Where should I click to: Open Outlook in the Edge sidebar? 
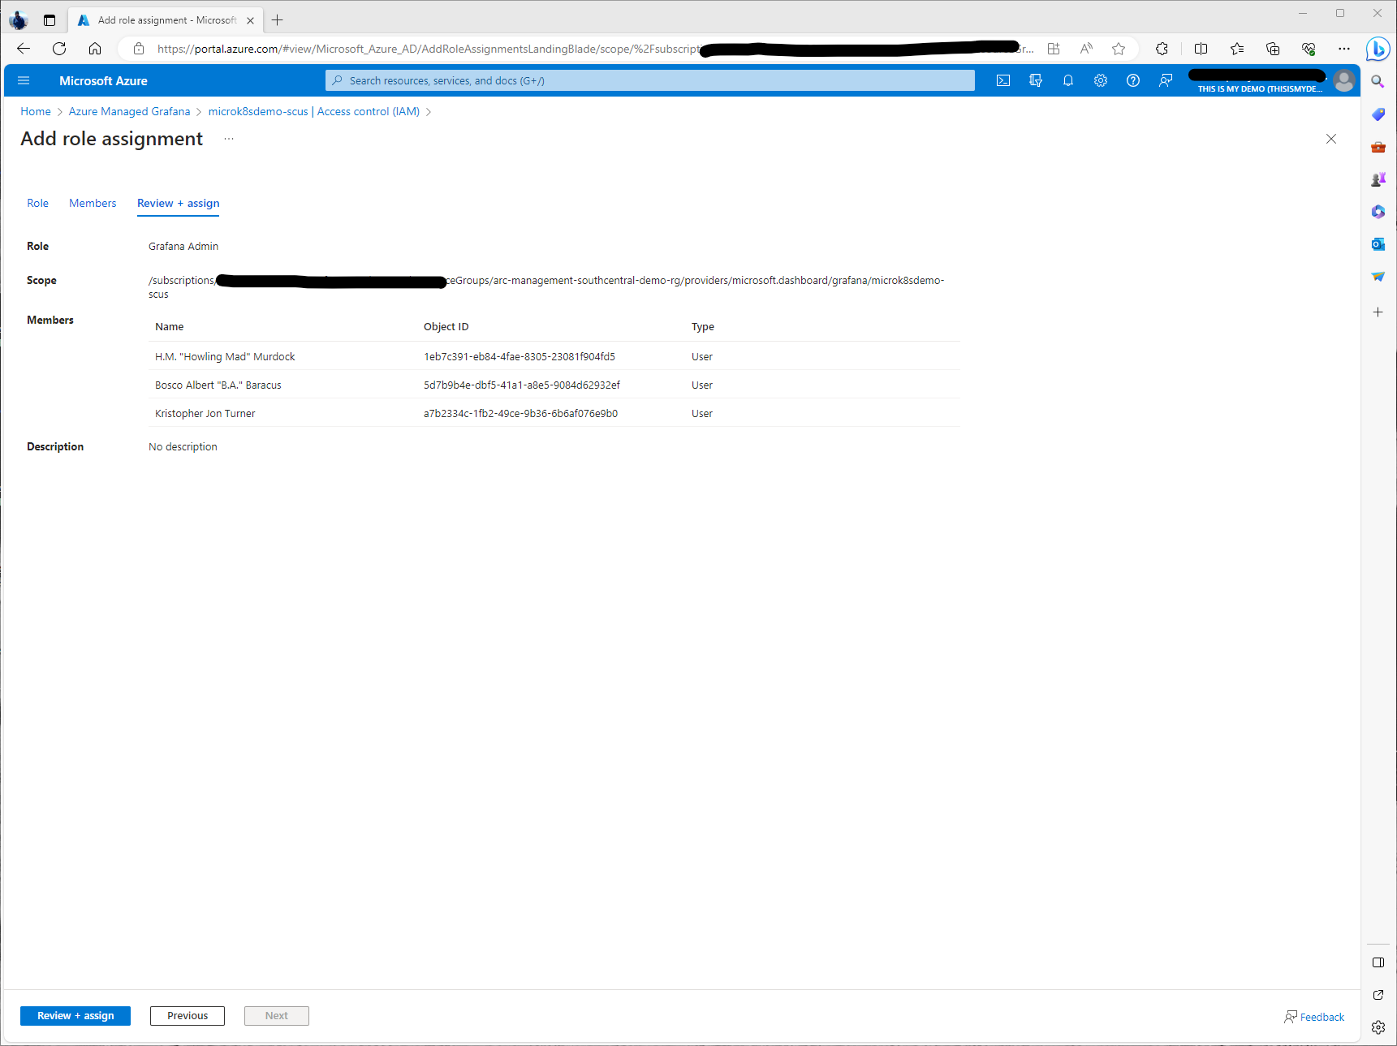tap(1378, 244)
